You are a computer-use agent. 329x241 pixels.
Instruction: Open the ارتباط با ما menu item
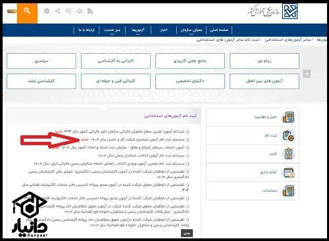(86, 30)
